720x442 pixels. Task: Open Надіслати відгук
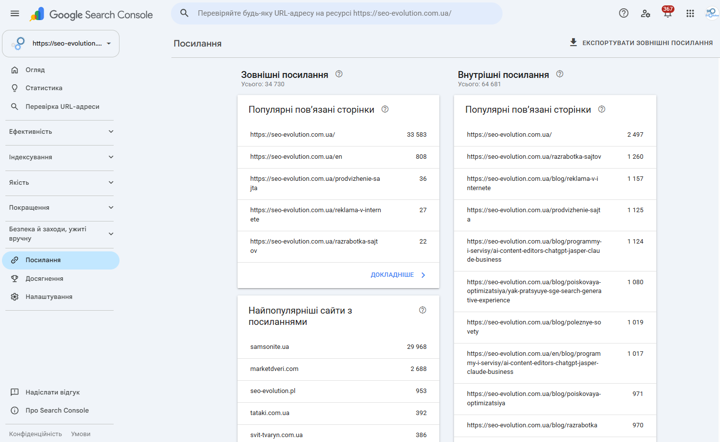61,392
